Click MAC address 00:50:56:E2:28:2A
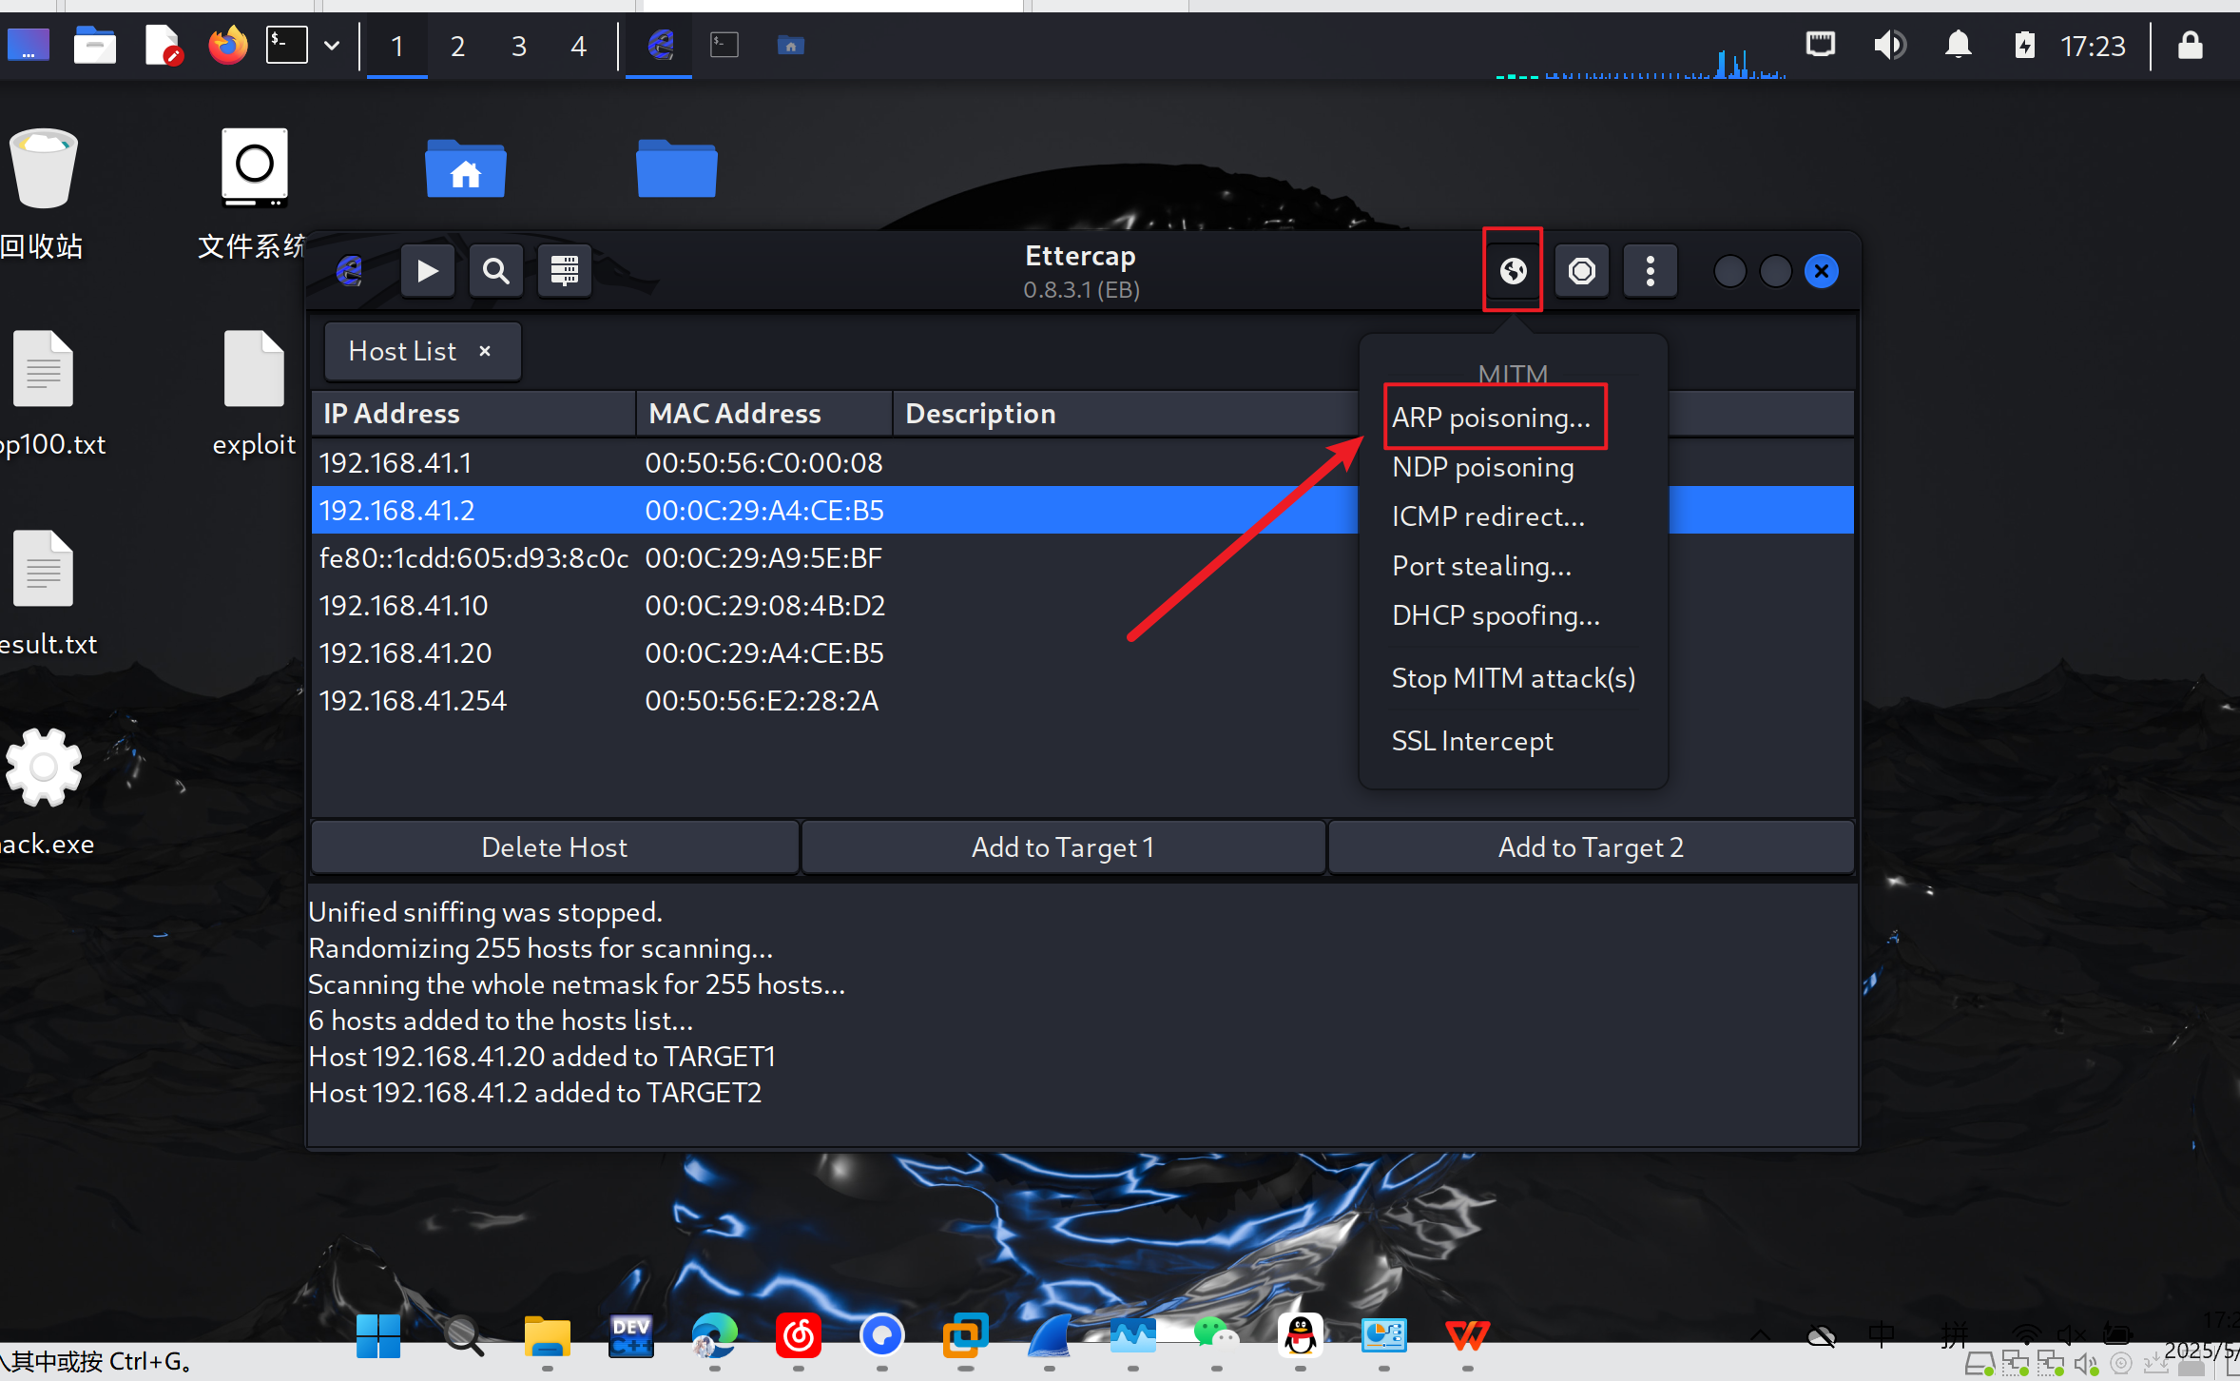This screenshot has width=2240, height=1381. pos(762,701)
